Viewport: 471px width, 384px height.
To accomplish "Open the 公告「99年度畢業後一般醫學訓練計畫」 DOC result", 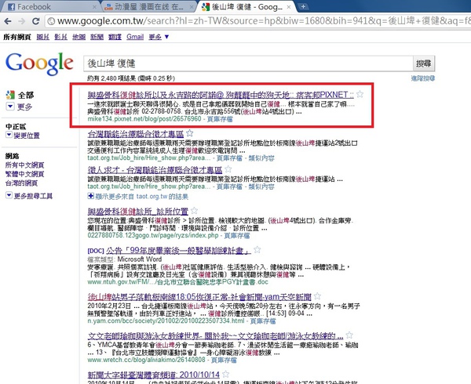I will (x=178, y=251).
